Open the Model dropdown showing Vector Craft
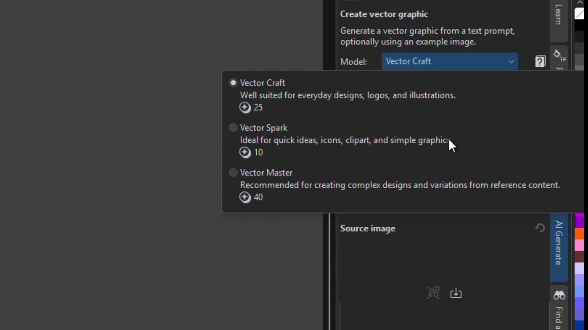The height and width of the screenshot is (330, 588). (x=450, y=61)
